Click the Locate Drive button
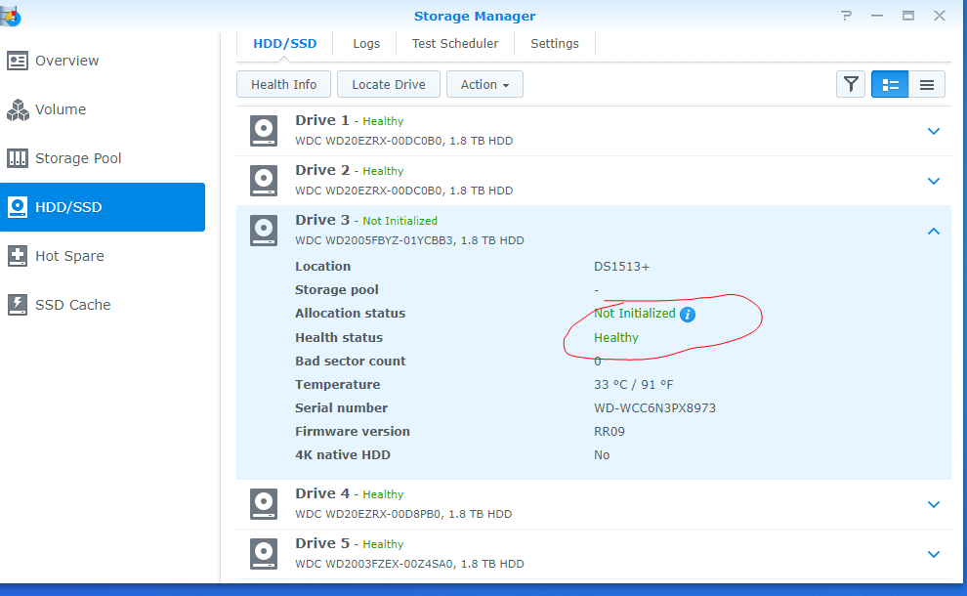967x596 pixels. (x=388, y=84)
